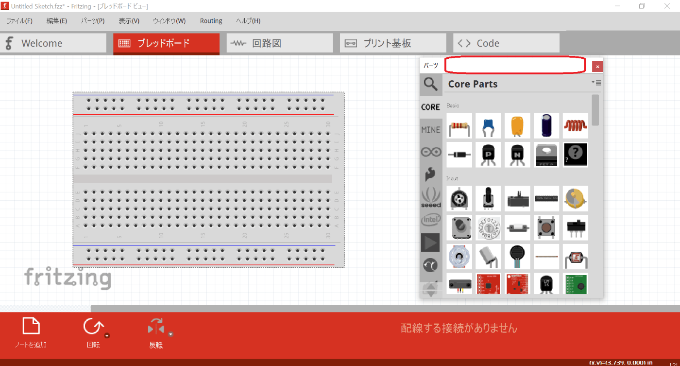Open the Intel parts bin
680x366 pixels.
[431, 220]
